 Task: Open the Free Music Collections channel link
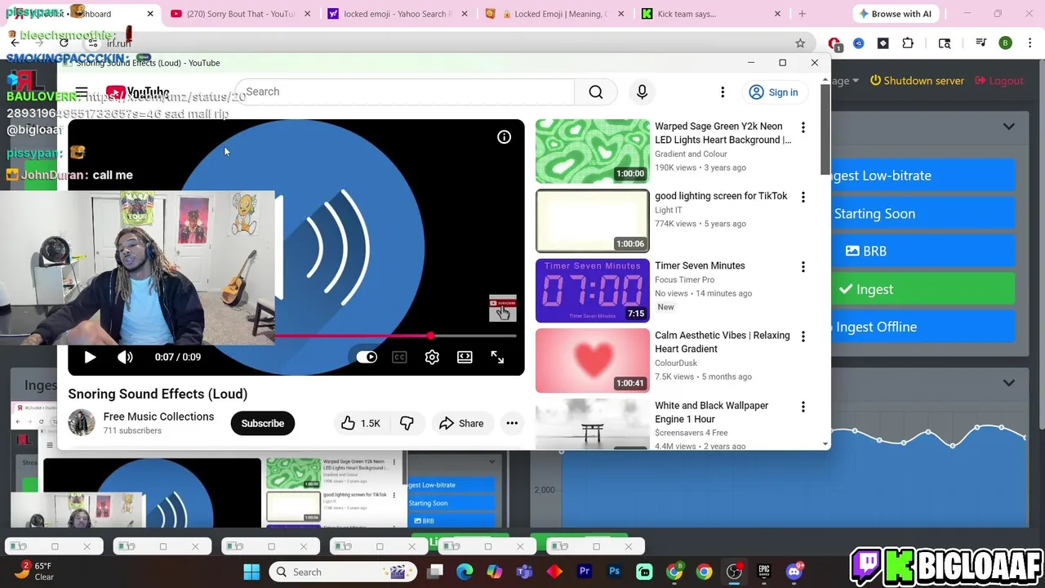(x=158, y=416)
